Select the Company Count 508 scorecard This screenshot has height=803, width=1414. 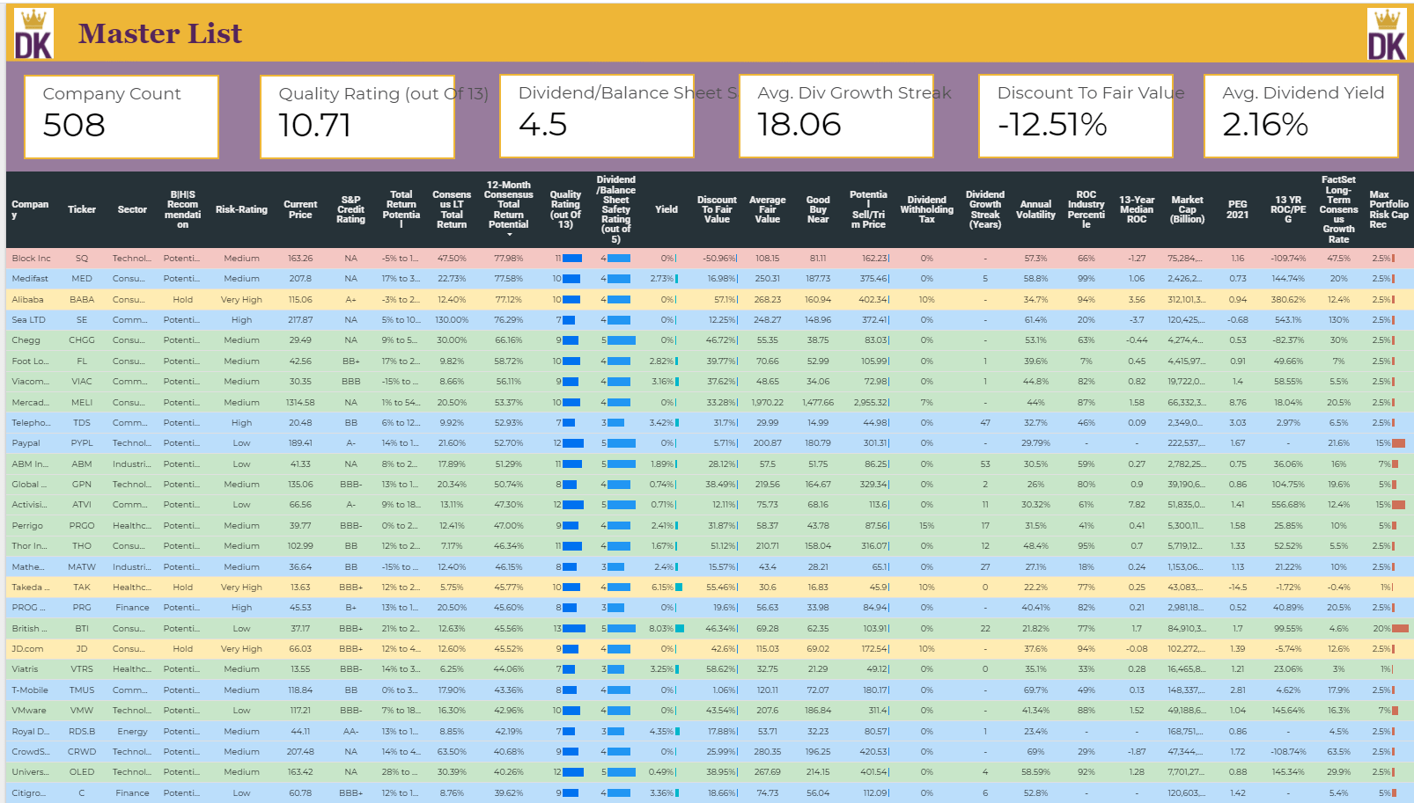coord(122,117)
